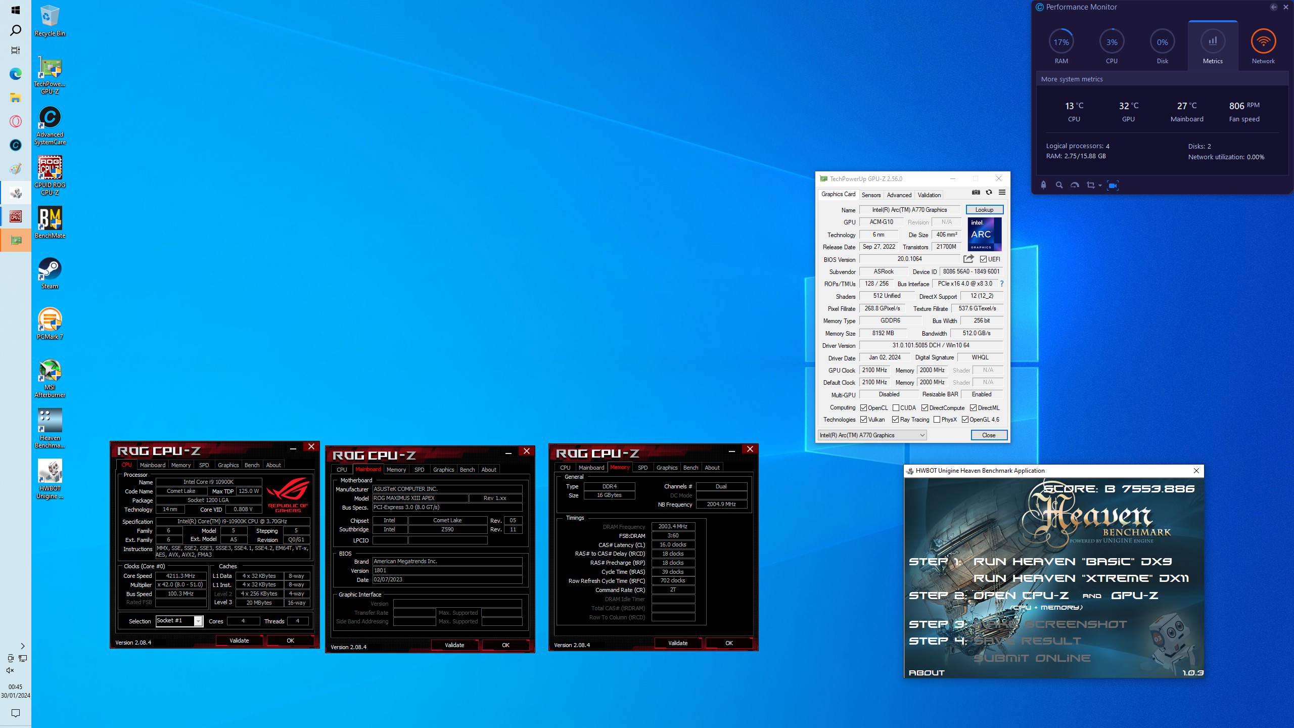The height and width of the screenshot is (728, 1294).
Task: Open the Network tab in Performance Monitor
Action: tap(1263, 45)
